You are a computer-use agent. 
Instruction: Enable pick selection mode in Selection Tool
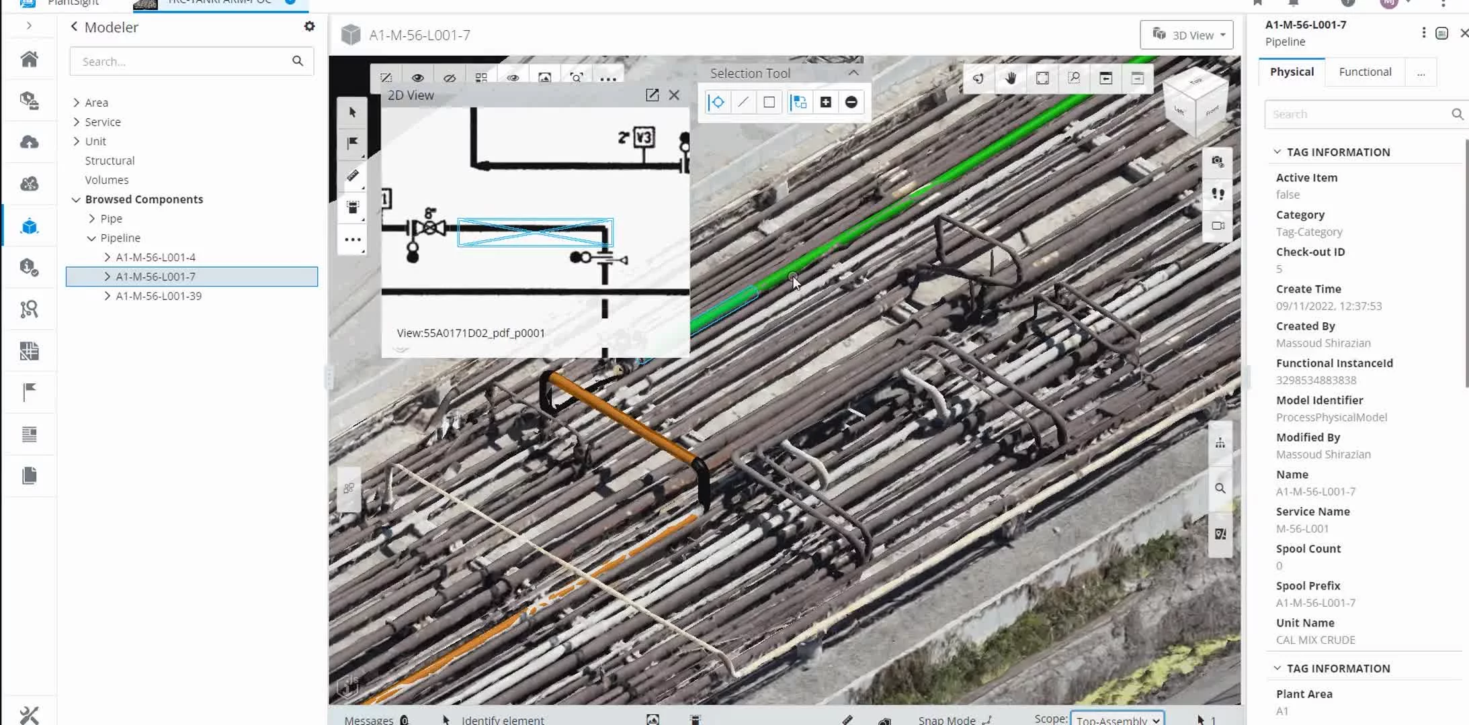point(717,102)
